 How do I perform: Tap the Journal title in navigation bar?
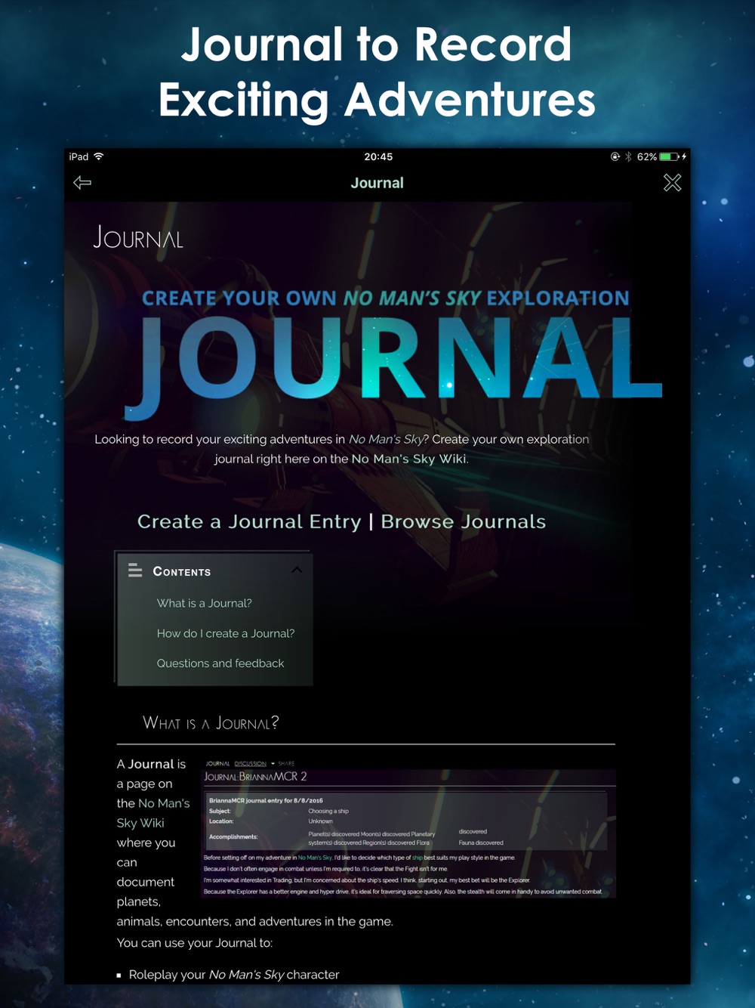[x=377, y=183]
